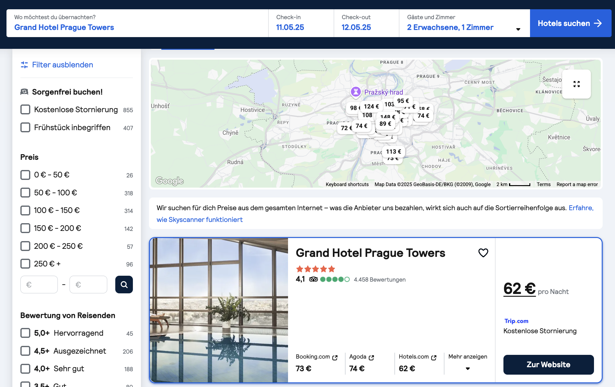Click the destination search field
Screen dimensions: 615x387
tap(137, 23)
